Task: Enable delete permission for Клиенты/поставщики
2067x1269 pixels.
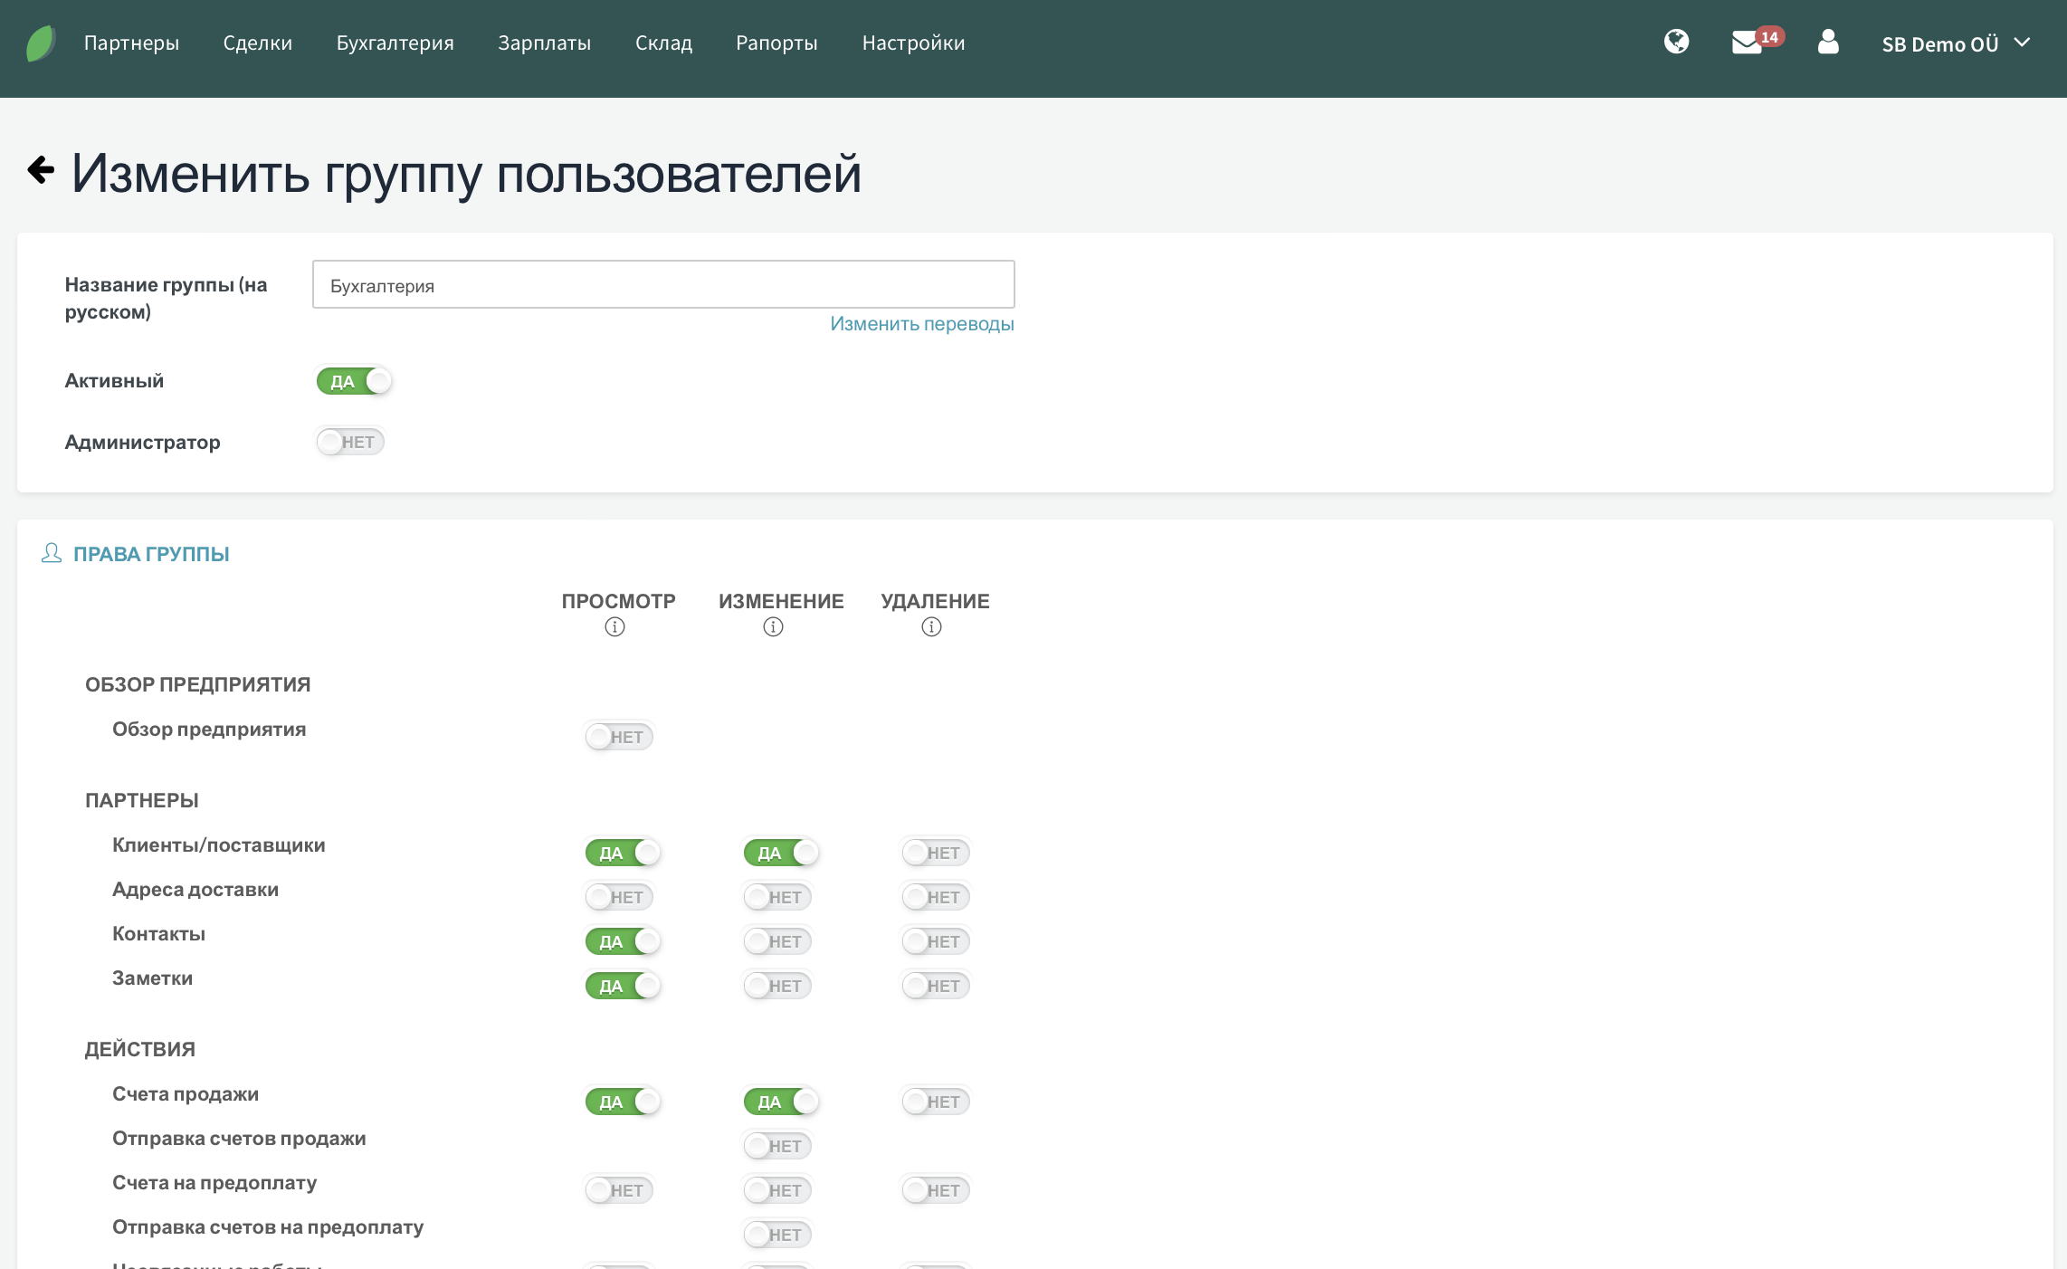Action: point(936,853)
